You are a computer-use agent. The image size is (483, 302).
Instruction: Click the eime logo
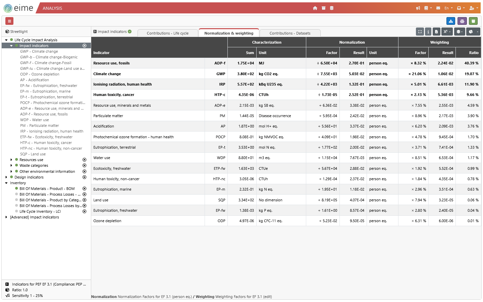point(18,8)
